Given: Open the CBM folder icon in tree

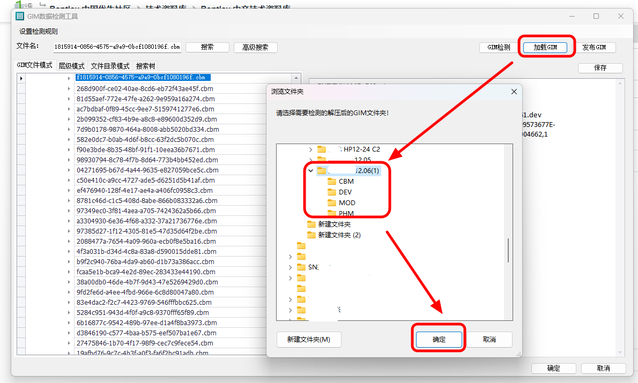Looking at the screenshot, I should [332, 182].
